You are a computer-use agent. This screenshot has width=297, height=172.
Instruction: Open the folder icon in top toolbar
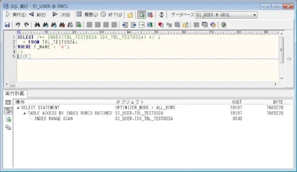130,15
